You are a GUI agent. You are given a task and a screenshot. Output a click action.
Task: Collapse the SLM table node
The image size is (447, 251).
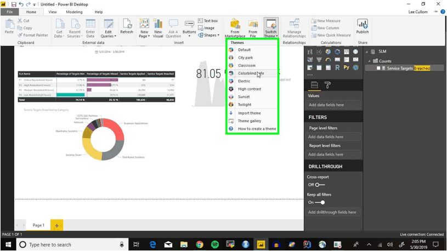pyautogui.click(x=366, y=52)
